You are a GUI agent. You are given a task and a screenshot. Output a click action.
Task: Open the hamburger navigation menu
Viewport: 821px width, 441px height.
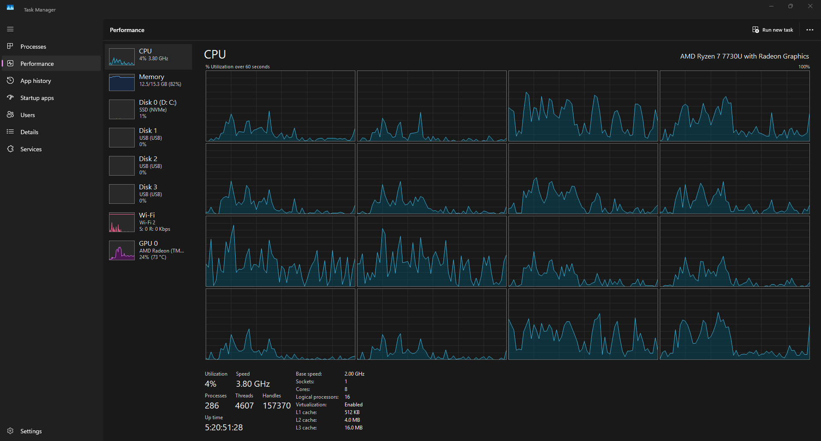[10, 29]
